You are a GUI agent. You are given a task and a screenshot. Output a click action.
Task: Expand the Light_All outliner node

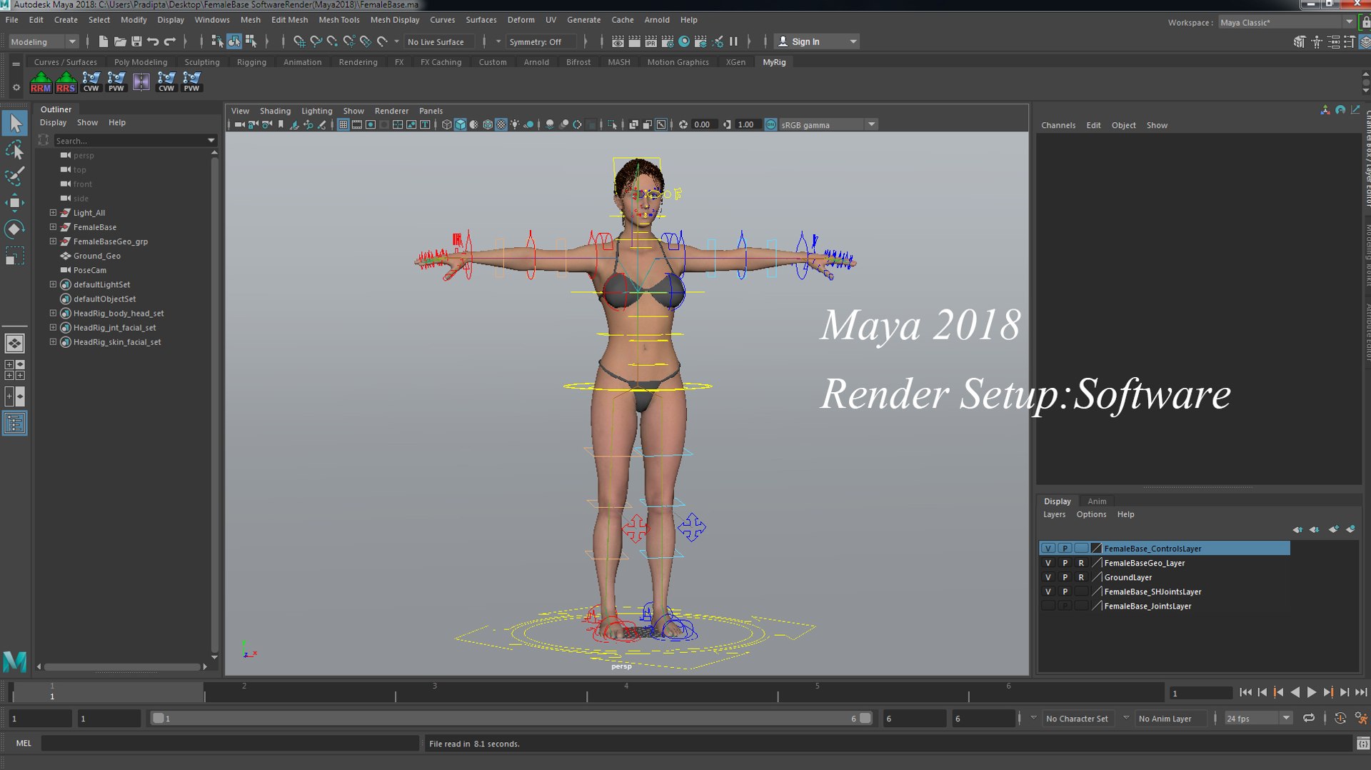[x=53, y=213]
